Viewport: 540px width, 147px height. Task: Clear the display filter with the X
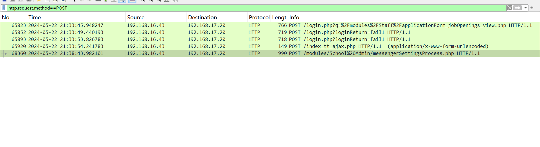(510, 8)
